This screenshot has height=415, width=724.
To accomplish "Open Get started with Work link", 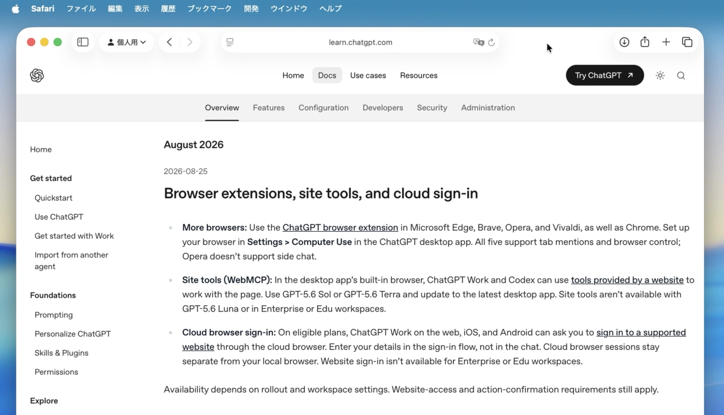I will coord(74,236).
